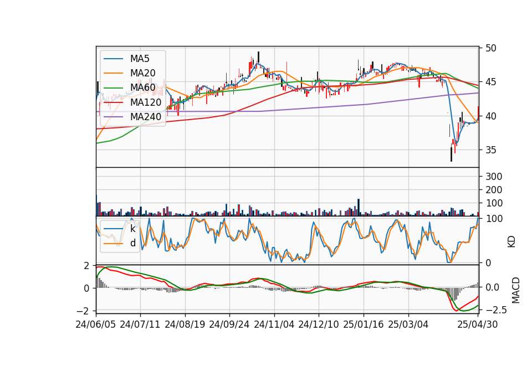Click the price axis value 40
This screenshot has height=382, width=532.
490,116
